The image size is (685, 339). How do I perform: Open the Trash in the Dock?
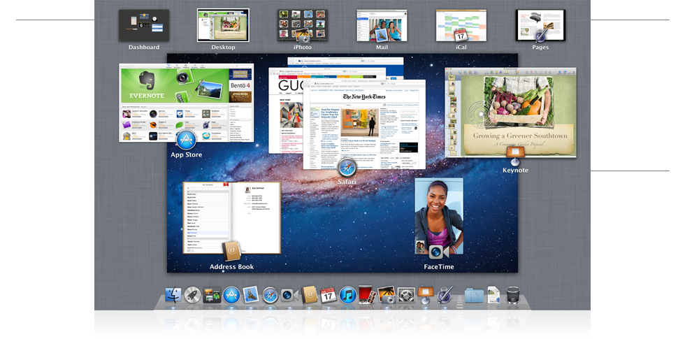coord(513,295)
